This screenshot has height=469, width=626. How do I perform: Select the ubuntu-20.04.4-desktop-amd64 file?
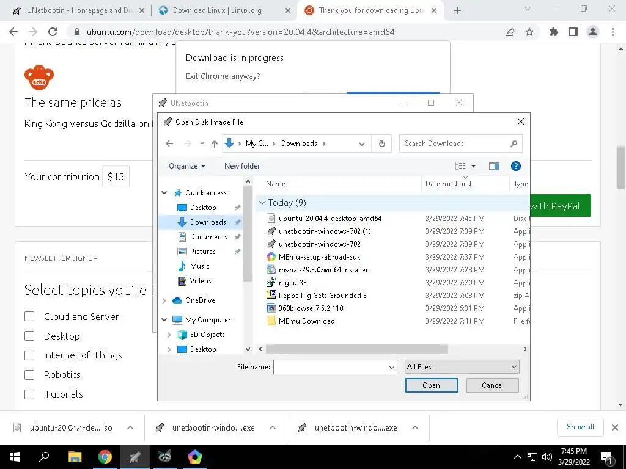pyautogui.click(x=330, y=219)
